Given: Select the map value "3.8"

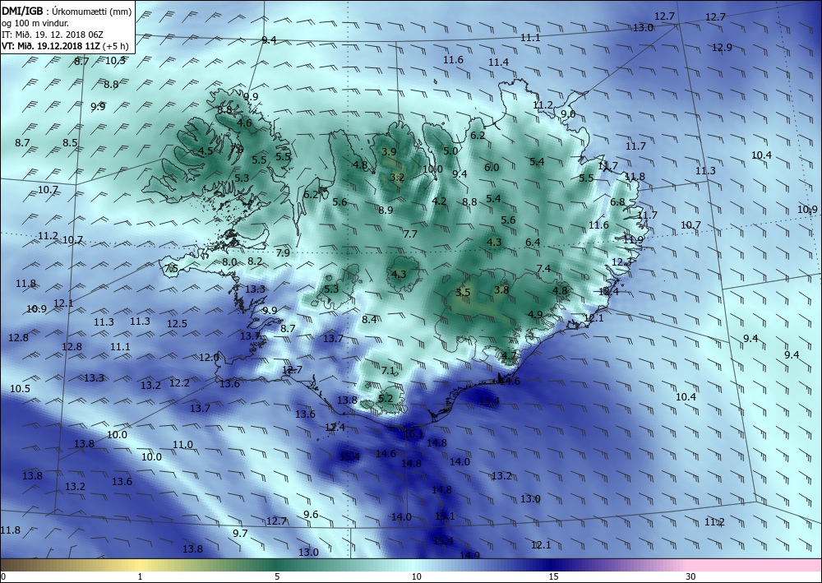Looking at the screenshot, I should [501, 289].
